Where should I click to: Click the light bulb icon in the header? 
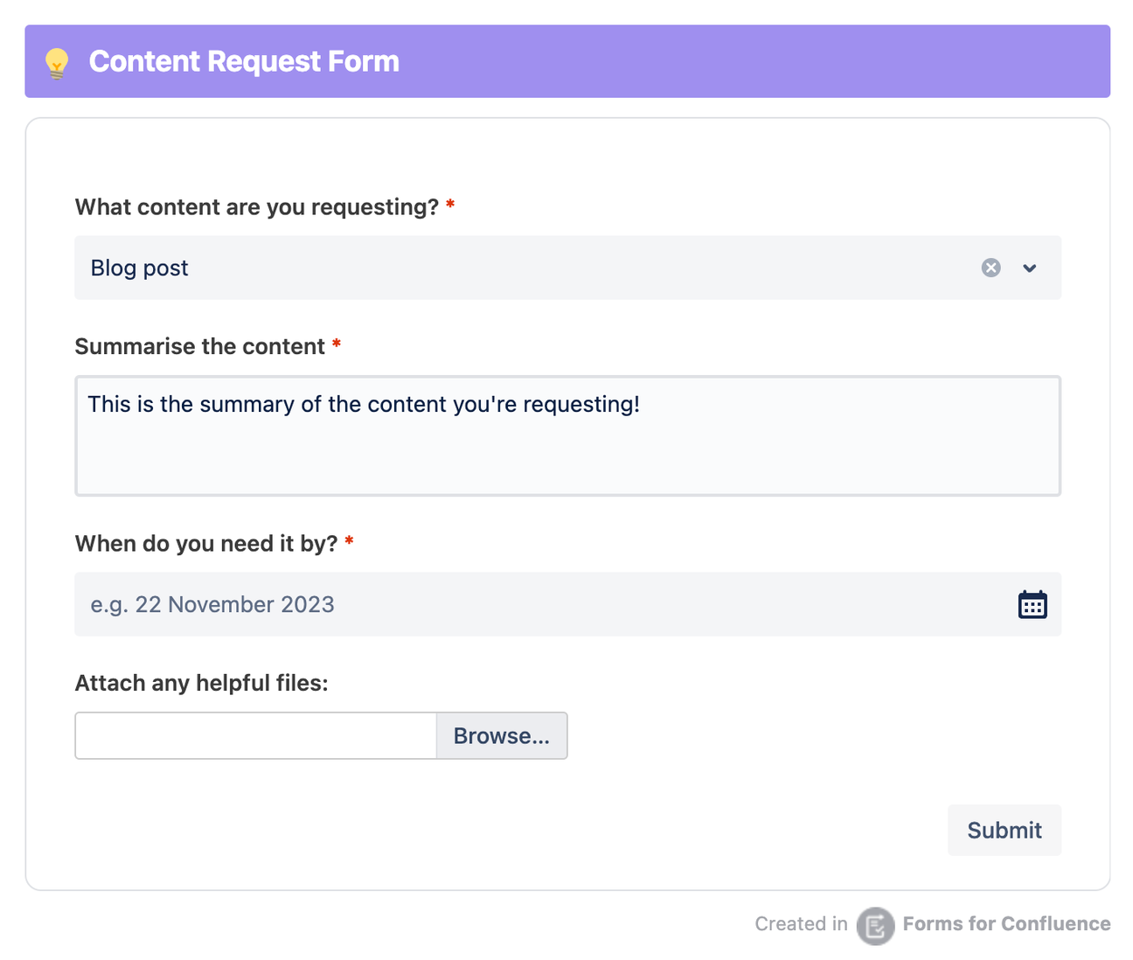(56, 61)
